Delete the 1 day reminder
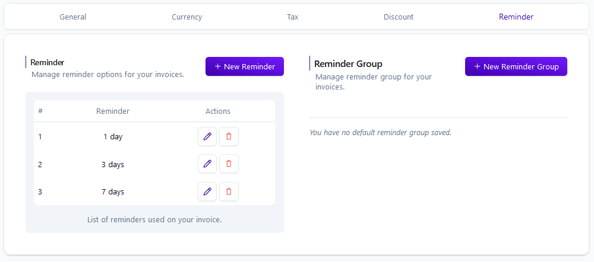Image resolution: width=594 pixels, height=262 pixels. 229,136
